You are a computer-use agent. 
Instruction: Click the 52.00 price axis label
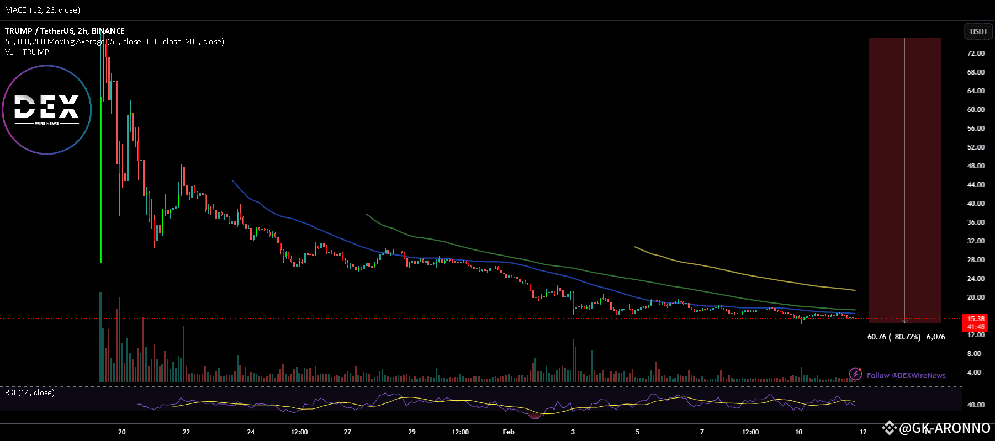976,147
